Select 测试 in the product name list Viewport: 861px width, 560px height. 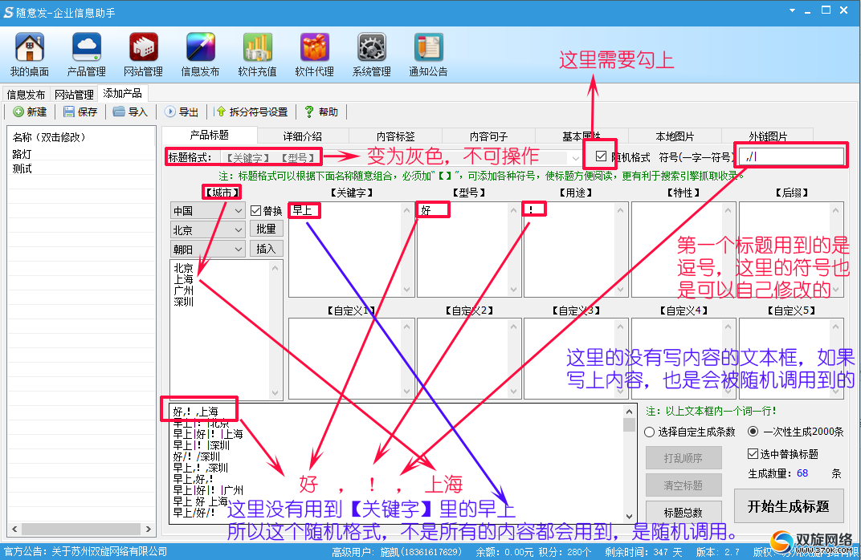pyautogui.click(x=22, y=168)
